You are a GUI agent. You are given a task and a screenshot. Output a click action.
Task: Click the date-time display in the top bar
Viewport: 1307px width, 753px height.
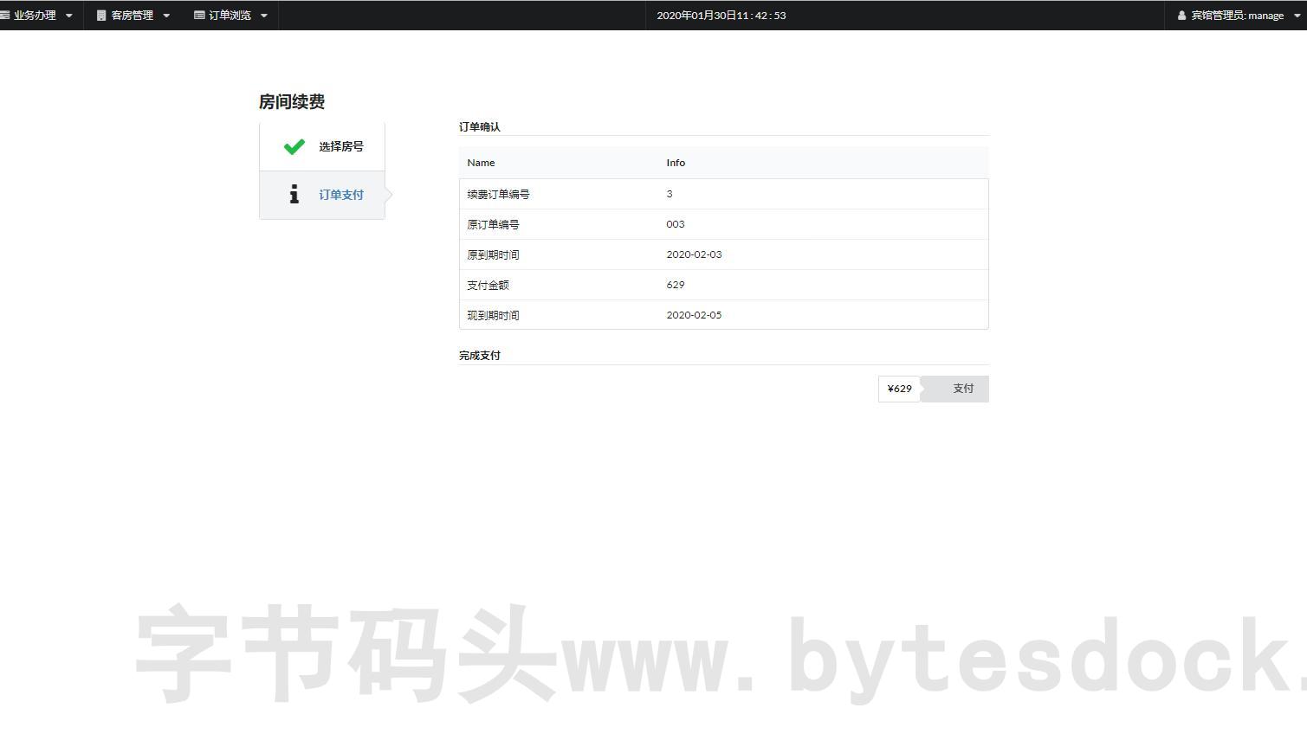point(721,15)
